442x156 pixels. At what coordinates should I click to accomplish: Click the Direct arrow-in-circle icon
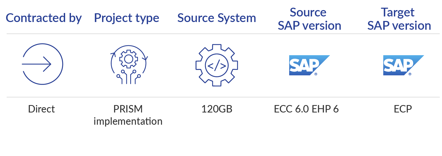(x=42, y=64)
